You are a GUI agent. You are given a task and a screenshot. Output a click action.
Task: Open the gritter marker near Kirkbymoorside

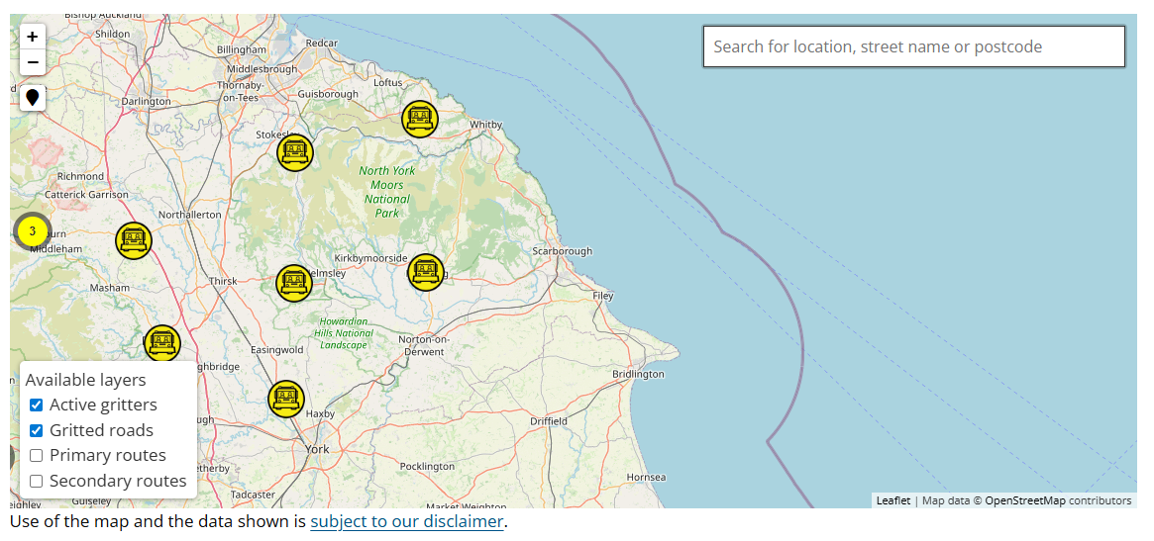coord(425,272)
